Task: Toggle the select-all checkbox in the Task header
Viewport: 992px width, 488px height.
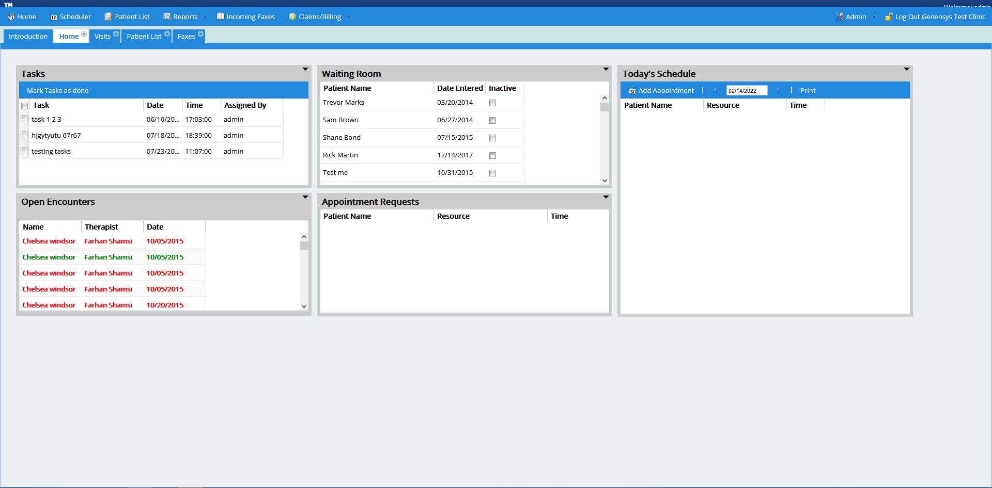Action: 24,106
